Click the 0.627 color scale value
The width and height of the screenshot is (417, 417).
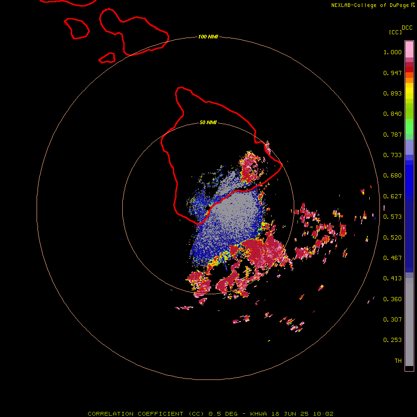(392, 196)
